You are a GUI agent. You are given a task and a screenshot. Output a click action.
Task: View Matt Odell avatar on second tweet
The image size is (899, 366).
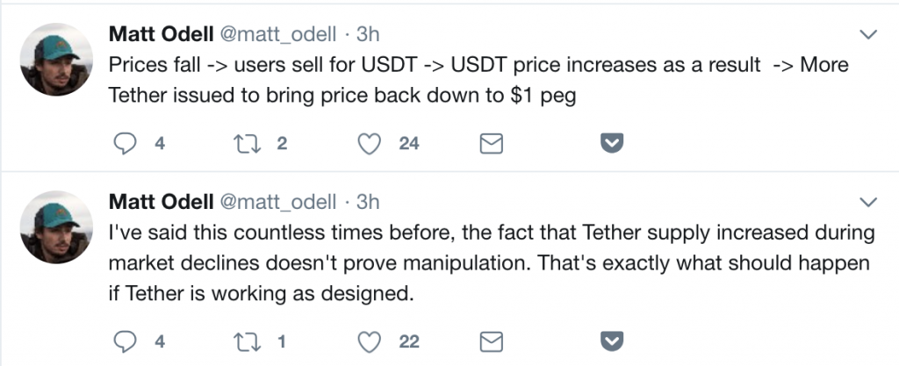(x=56, y=227)
